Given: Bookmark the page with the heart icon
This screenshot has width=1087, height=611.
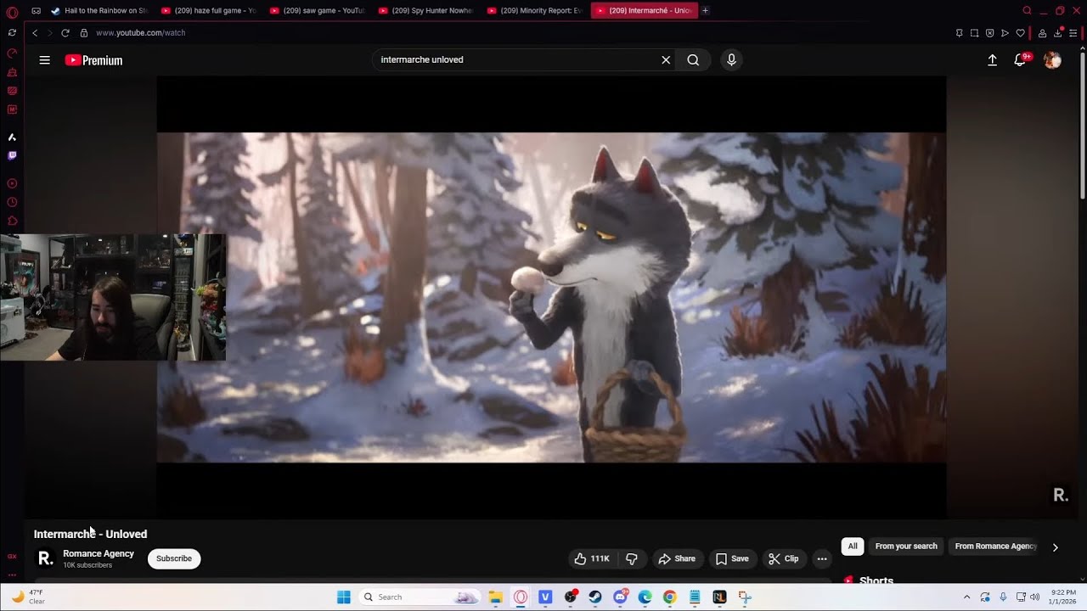Looking at the screenshot, I should [1020, 33].
